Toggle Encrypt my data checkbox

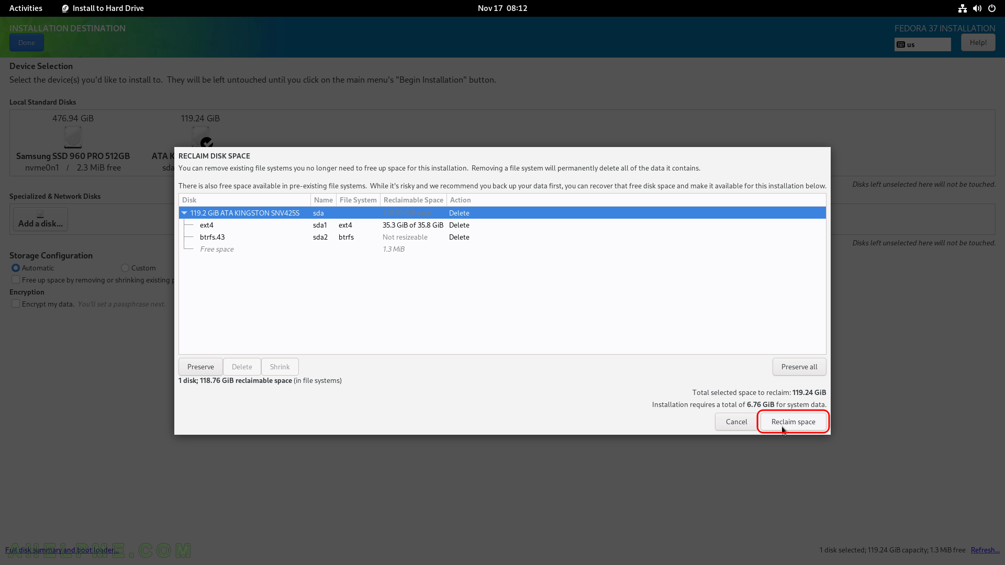[16, 304]
